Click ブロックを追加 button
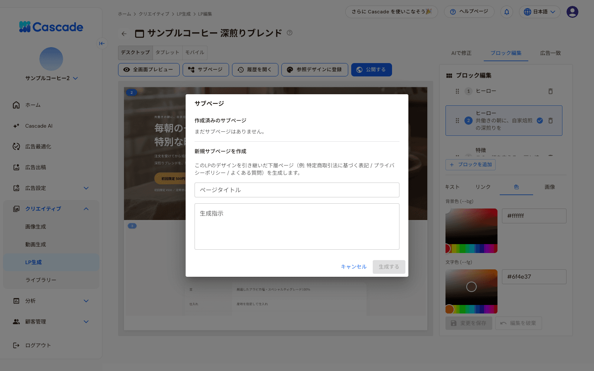Viewport: 594px width, 371px height. pos(470,165)
